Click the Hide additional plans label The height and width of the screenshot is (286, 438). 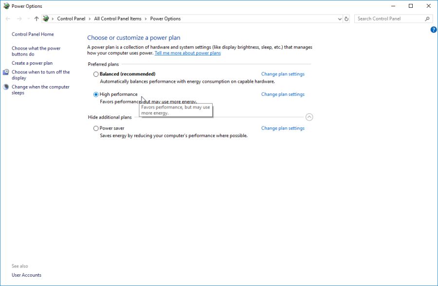coord(110,117)
